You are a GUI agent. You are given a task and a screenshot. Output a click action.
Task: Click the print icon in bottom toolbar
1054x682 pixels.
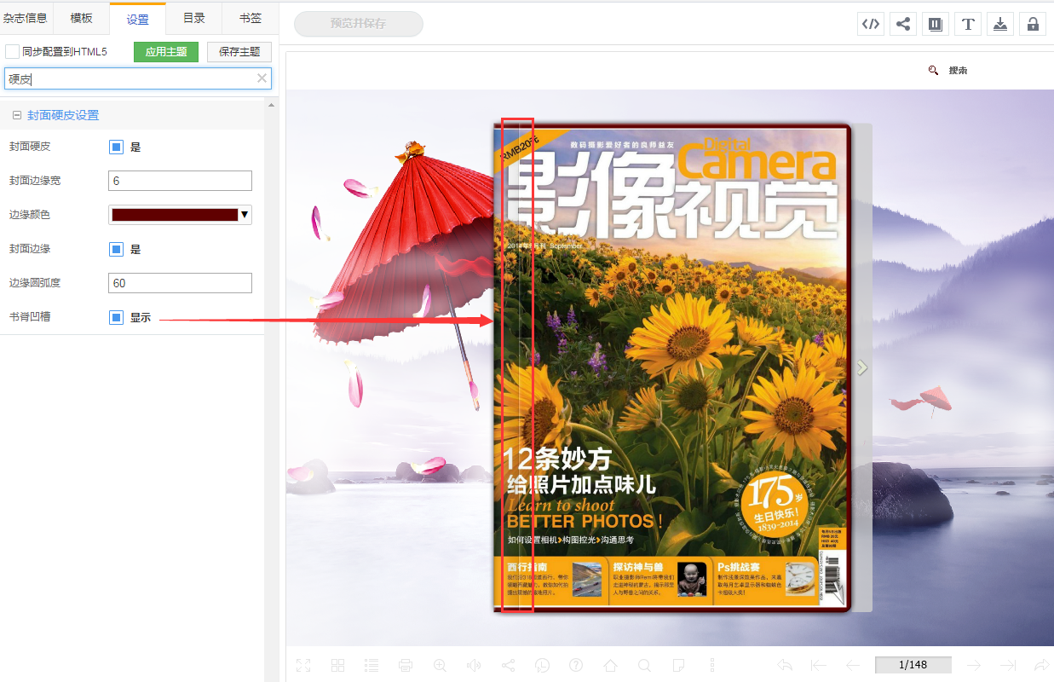click(406, 665)
